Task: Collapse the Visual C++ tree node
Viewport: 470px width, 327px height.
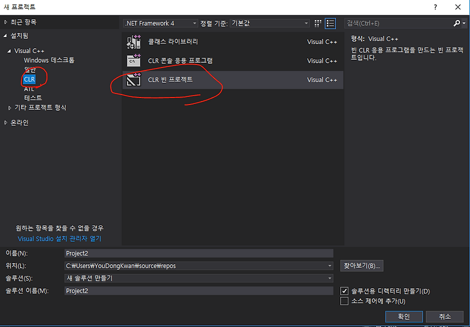Action: (x=9, y=51)
